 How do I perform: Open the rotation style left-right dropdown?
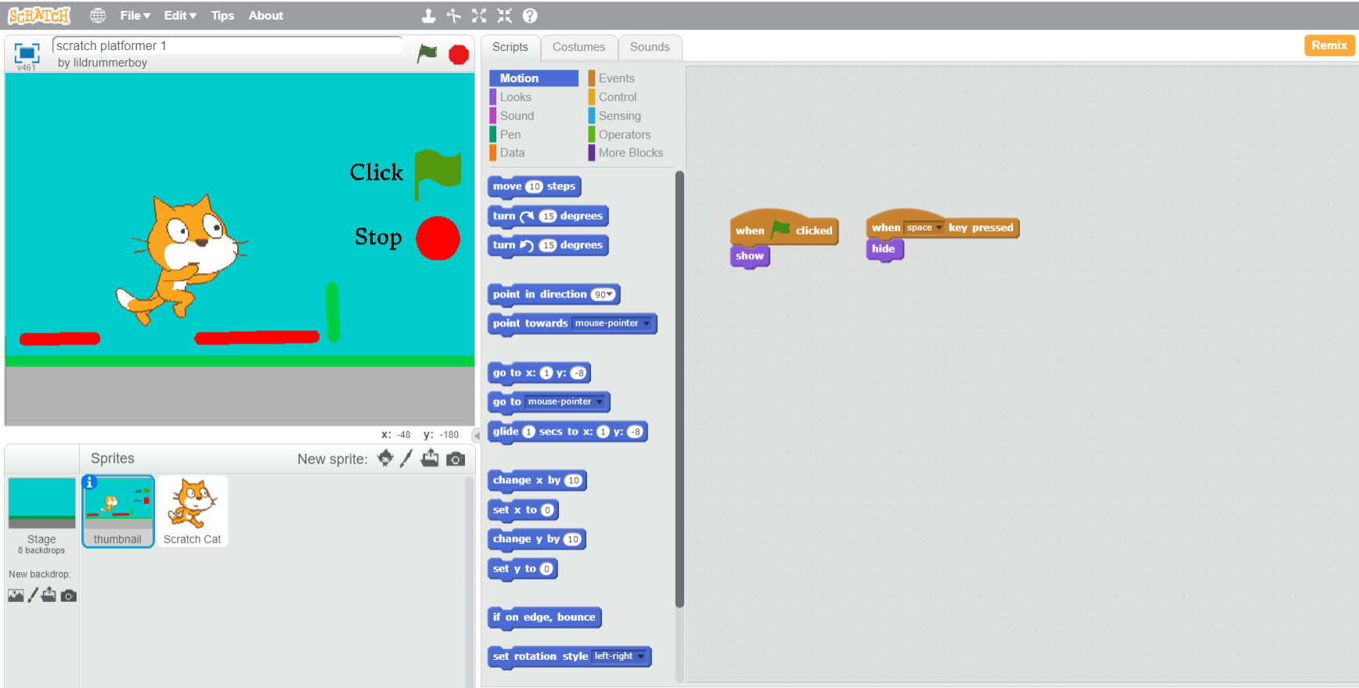click(x=641, y=657)
